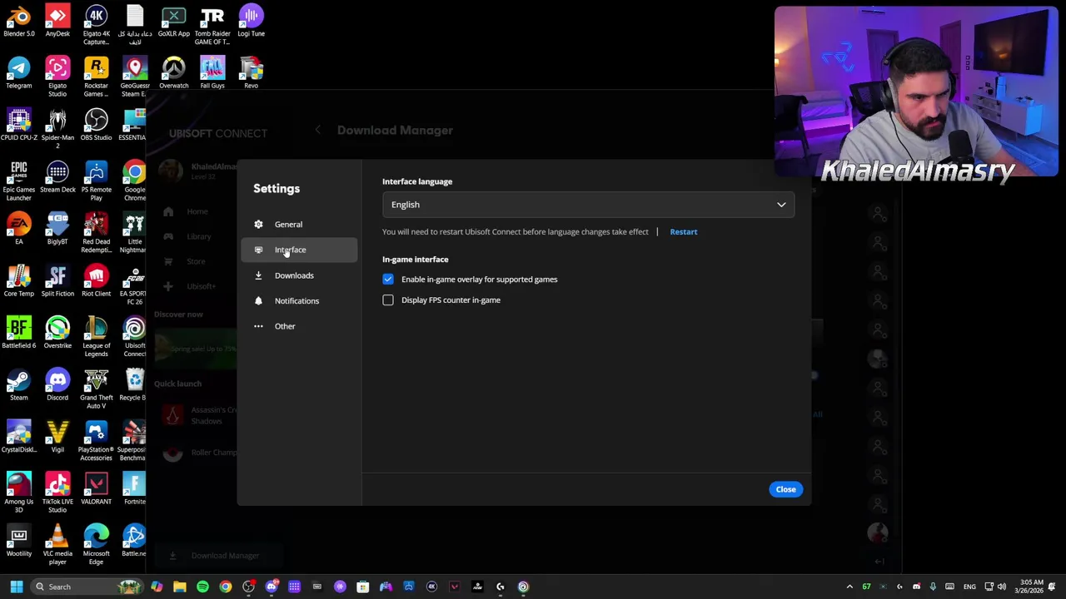The width and height of the screenshot is (1066, 599).
Task: Uncheck Enable in-game overlay for supported games
Action: coord(388,280)
